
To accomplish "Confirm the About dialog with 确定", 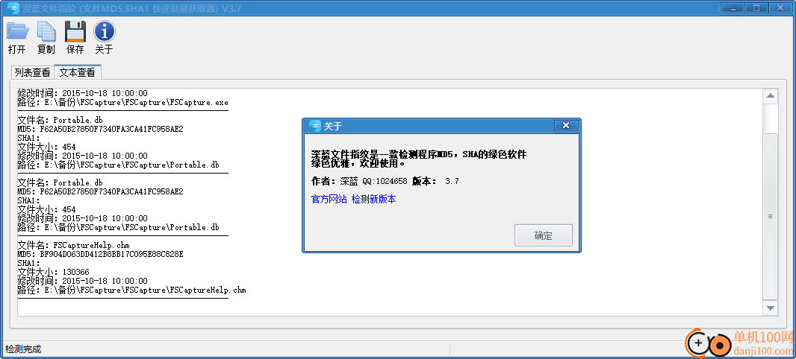I will pyautogui.click(x=543, y=235).
